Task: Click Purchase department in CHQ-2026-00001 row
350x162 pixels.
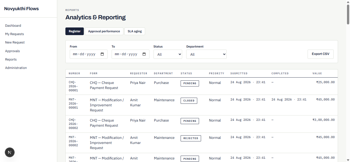Action: [161, 83]
